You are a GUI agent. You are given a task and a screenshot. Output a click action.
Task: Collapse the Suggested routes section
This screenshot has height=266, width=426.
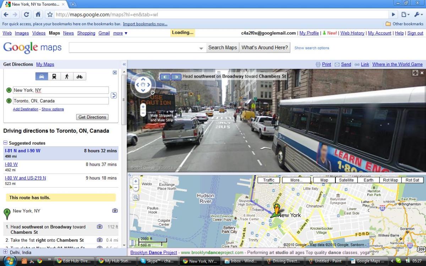pos(5,143)
